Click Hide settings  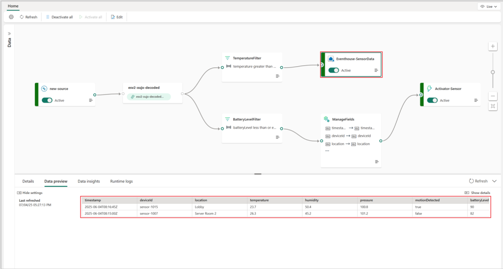(x=30, y=193)
